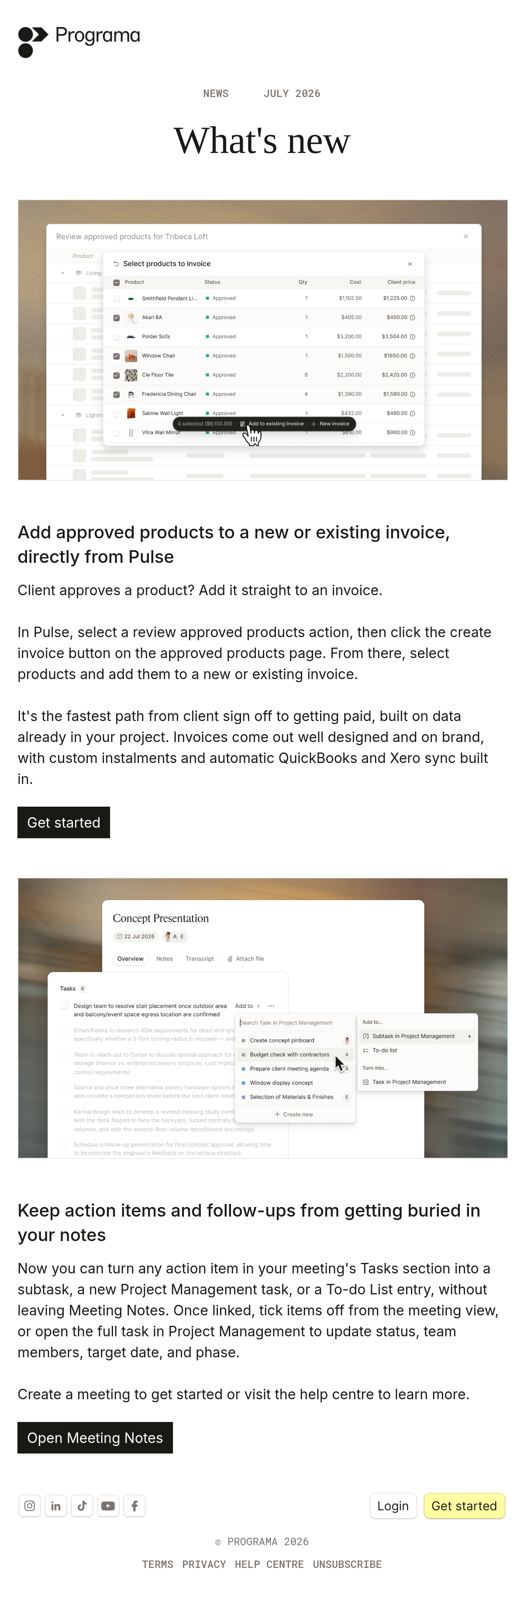Collapse the Living group triangle
This screenshot has width=524, height=1623.
tap(63, 273)
